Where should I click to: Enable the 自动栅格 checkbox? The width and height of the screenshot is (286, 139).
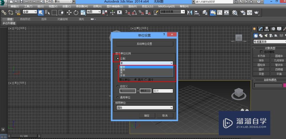[261, 52]
